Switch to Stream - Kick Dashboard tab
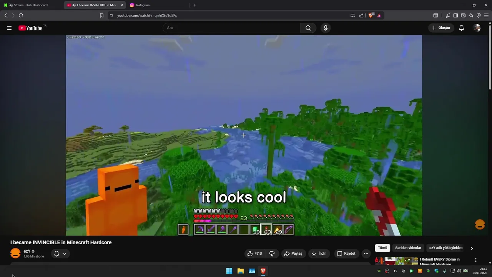 (31, 5)
